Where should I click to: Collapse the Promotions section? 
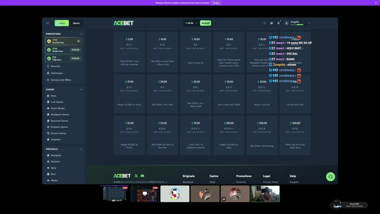[x=81, y=34]
